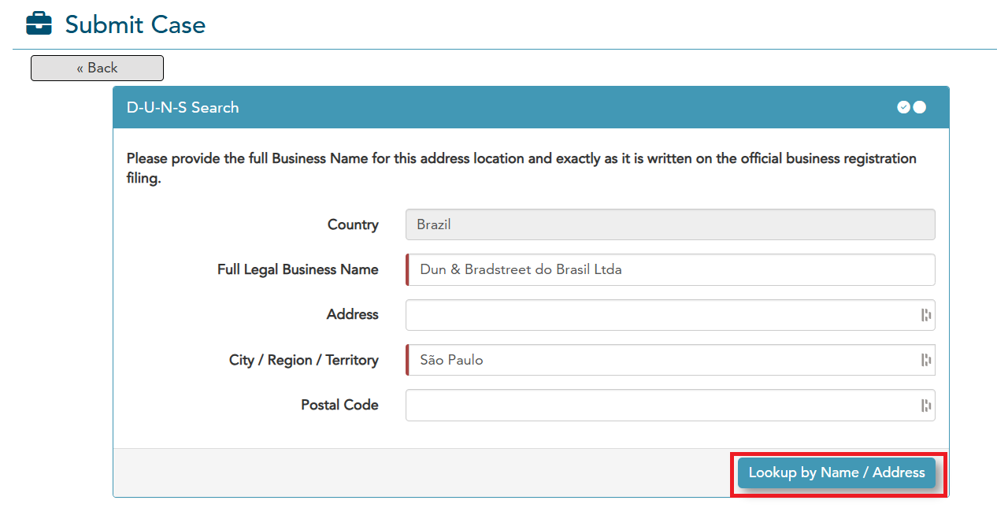Click into the empty Postal Code field

tap(660, 406)
